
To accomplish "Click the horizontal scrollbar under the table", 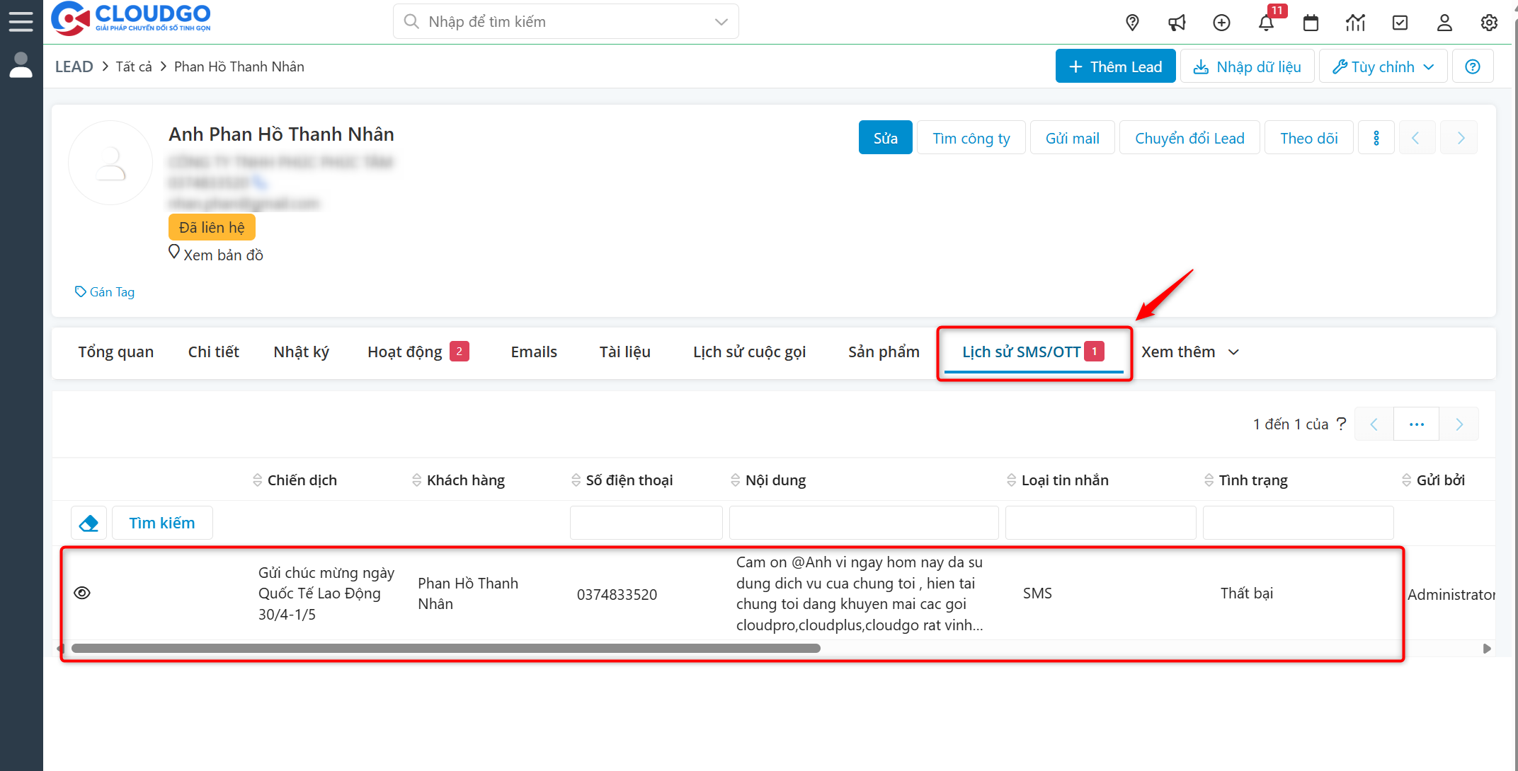I will coord(446,648).
